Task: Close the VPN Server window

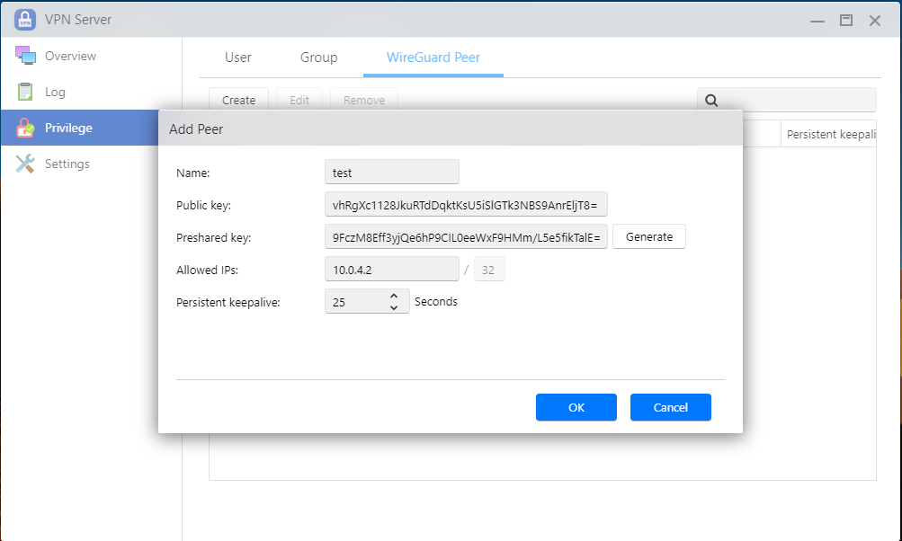Action: click(x=875, y=21)
